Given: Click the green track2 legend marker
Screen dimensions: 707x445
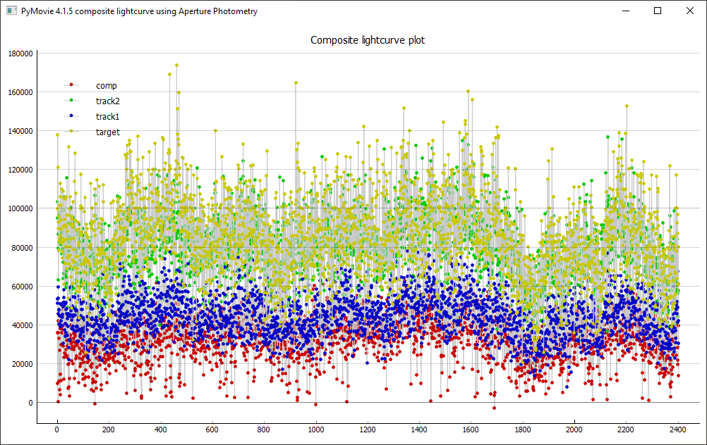Looking at the screenshot, I should (x=71, y=101).
